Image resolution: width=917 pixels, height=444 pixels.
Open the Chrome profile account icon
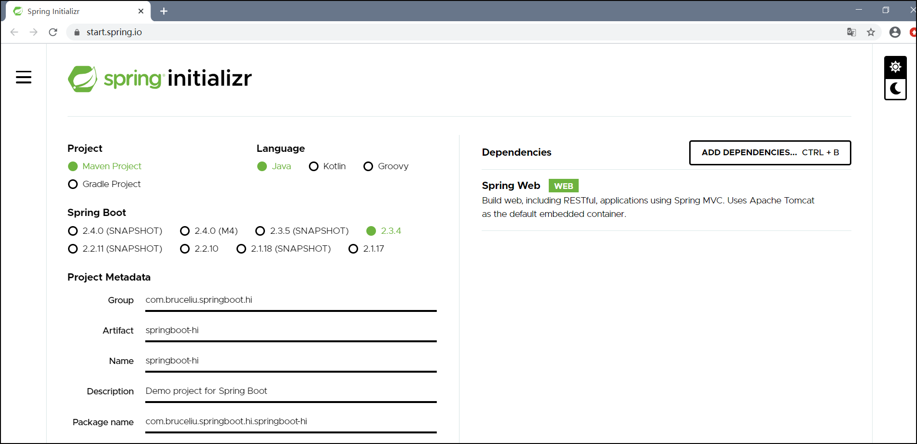point(895,32)
